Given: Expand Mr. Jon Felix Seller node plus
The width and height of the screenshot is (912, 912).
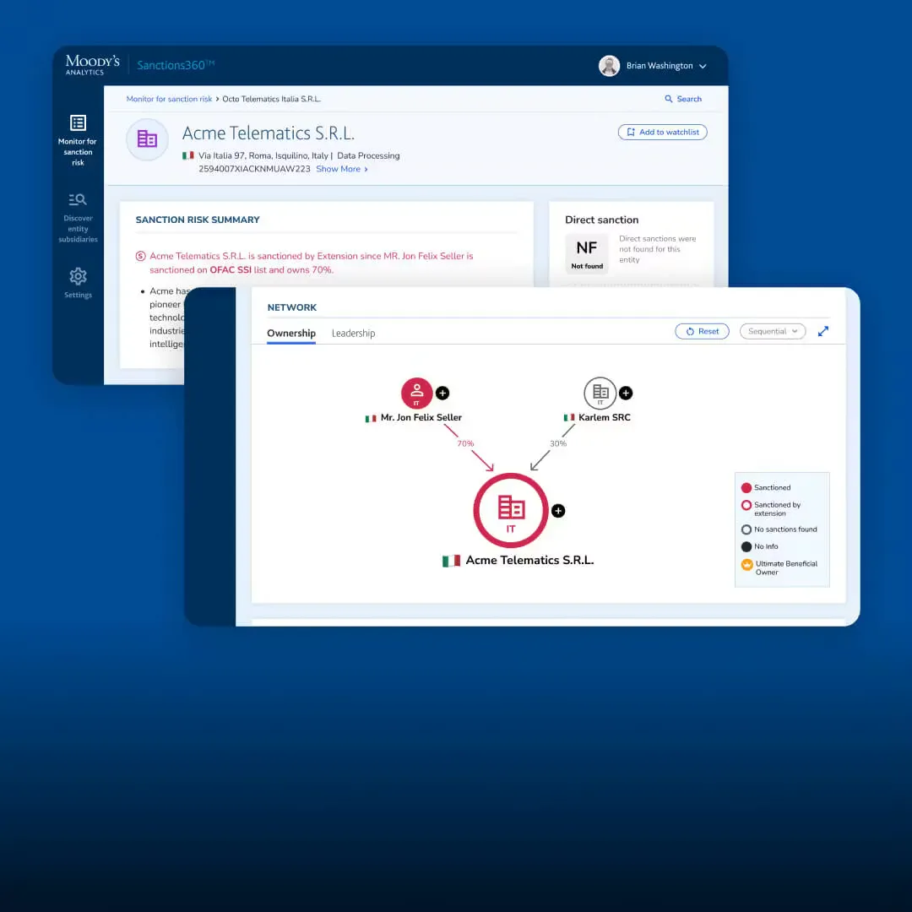Looking at the screenshot, I should pos(442,394).
